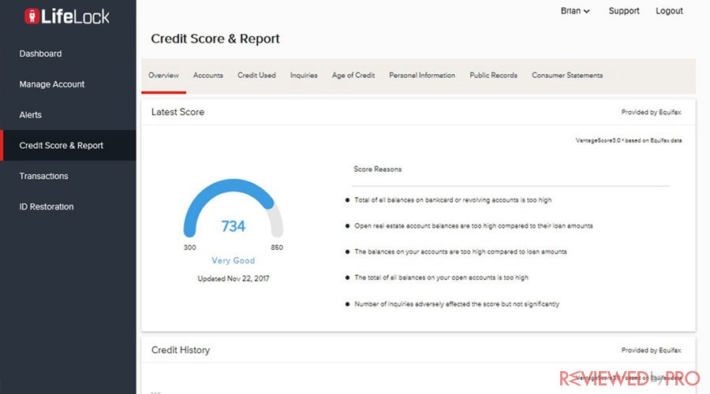Click reason about balances compared to loan amounts
The image size is (710, 394).
click(x=461, y=251)
